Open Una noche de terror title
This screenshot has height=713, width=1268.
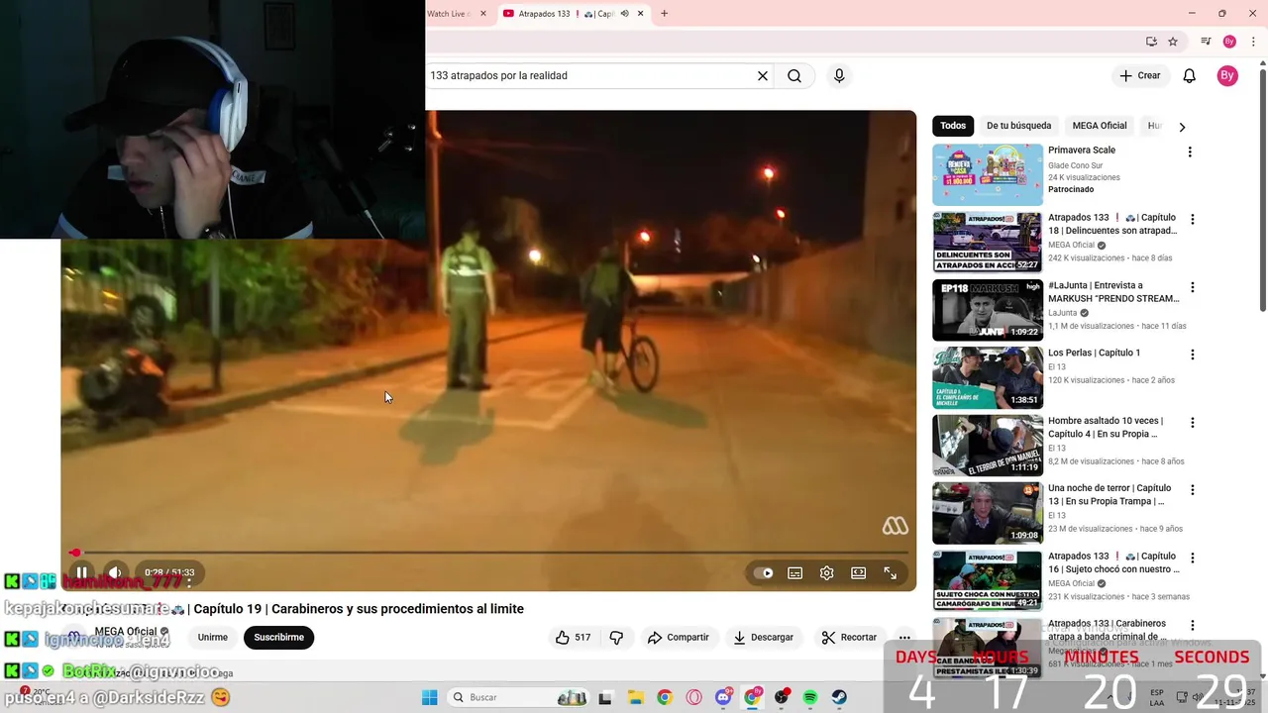click(1109, 494)
